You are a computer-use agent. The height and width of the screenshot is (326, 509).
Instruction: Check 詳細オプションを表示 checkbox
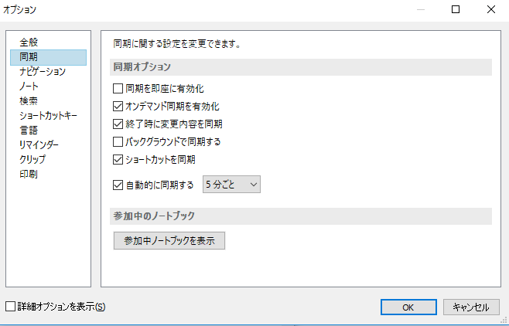click(10, 307)
